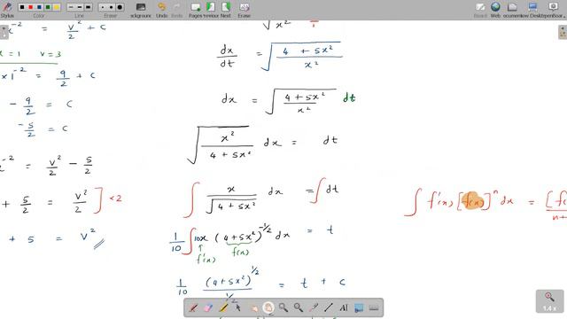Select the small eraser size

pos(103,7)
